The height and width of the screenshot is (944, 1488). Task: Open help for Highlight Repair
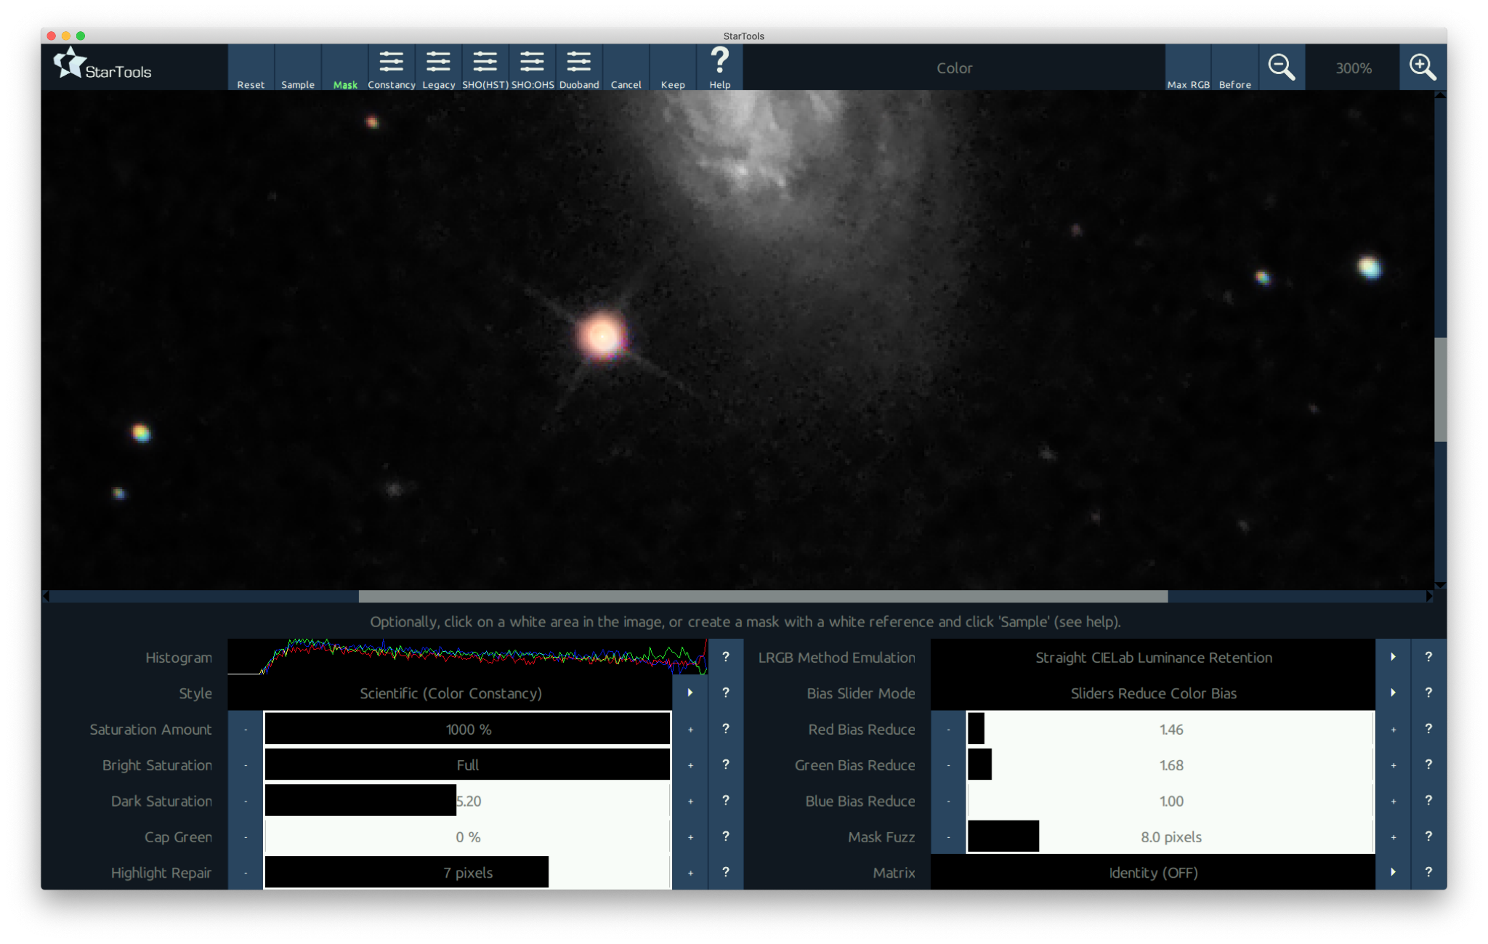[x=726, y=872]
